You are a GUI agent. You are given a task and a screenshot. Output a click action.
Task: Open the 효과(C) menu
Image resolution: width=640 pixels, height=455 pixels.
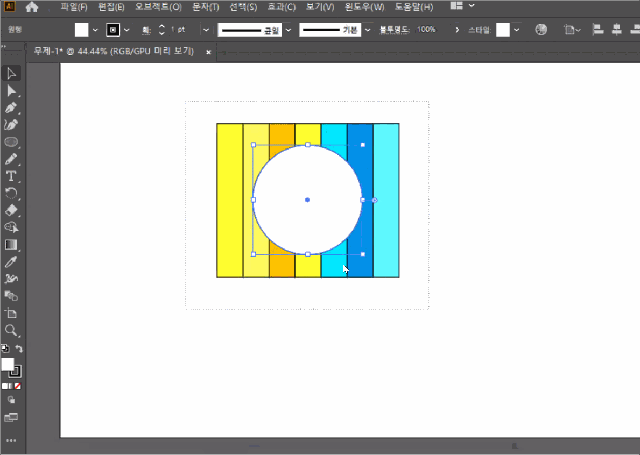click(282, 7)
